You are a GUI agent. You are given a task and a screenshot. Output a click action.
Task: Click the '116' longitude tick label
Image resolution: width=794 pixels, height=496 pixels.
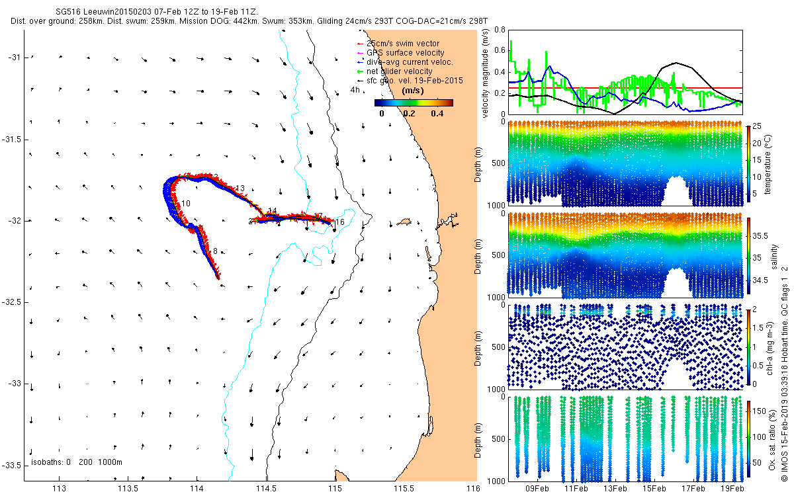[x=472, y=489]
